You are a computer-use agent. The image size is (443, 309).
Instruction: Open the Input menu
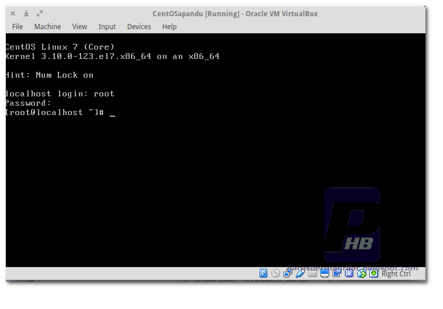tap(107, 26)
